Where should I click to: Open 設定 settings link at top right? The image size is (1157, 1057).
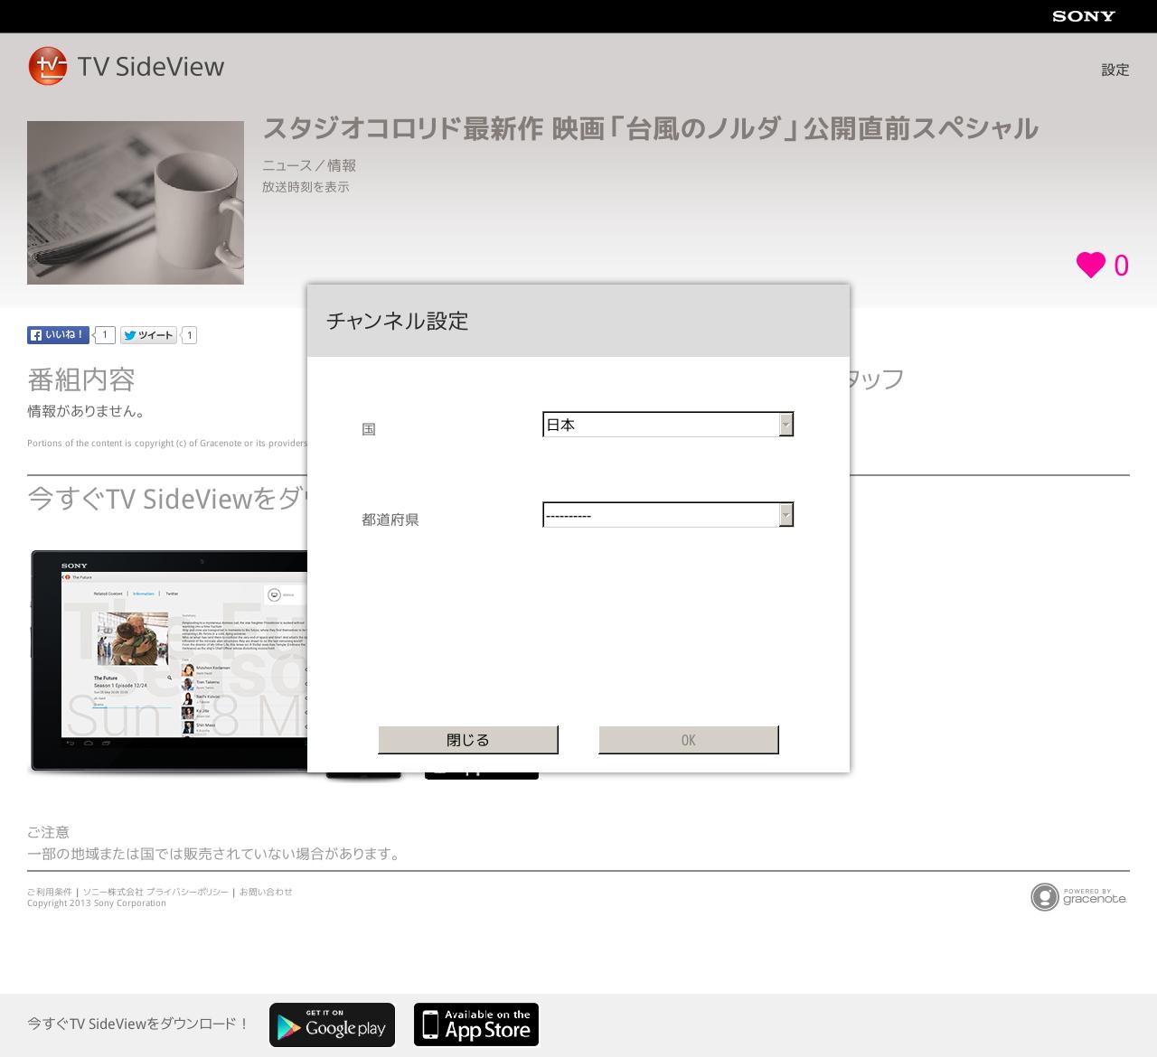tap(1115, 70)
